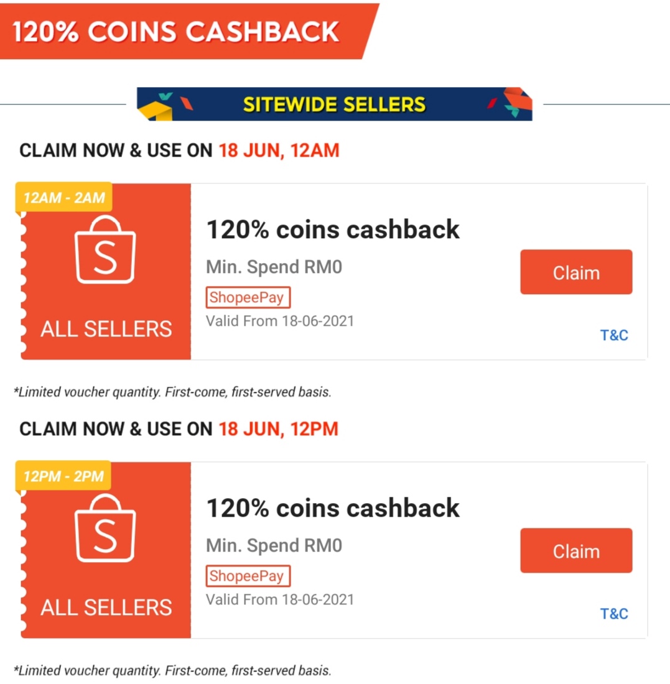Click the Shopee bag icon on 12PM voucher

[x=105, y=529]
